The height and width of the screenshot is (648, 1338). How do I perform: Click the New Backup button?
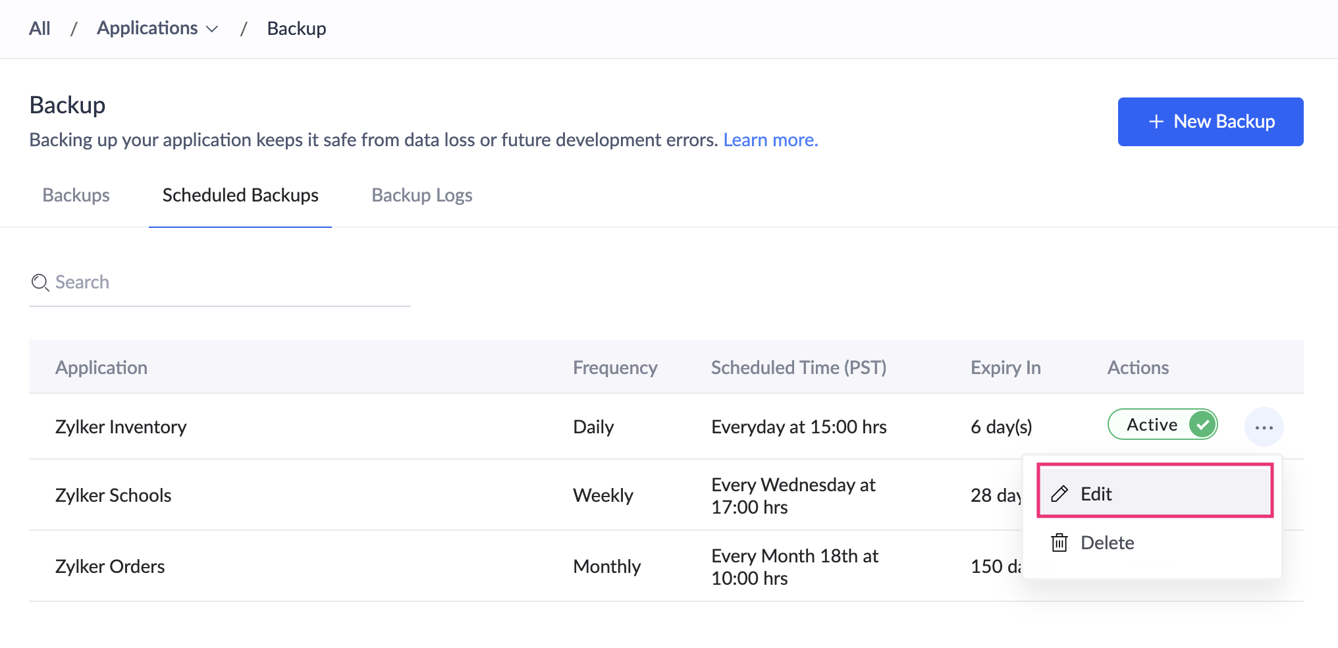(x=1210, y=121)
